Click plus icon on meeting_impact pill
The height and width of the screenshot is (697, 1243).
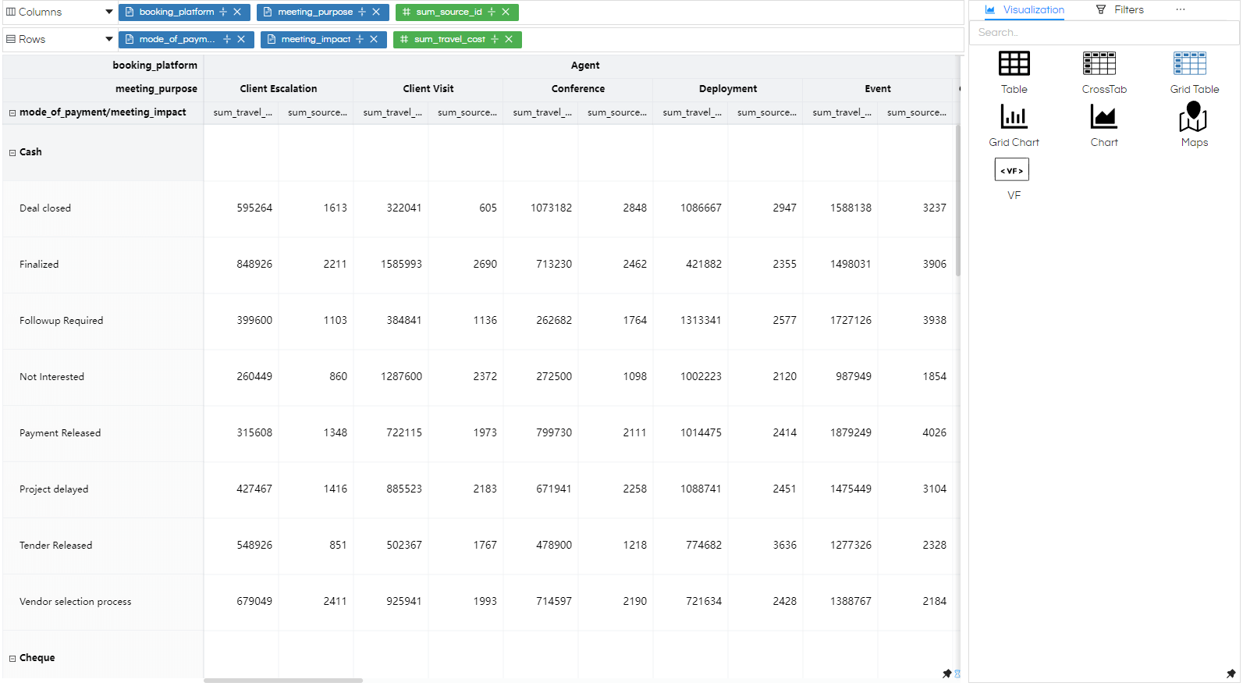pyautogui.click(x=360, y=39)
